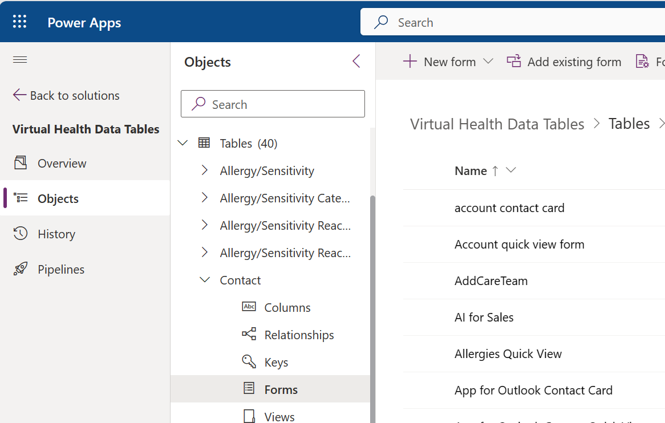Click the Objects list icon
The width and height of the screenshot is (665, 423).
click(x=21, y=198)
